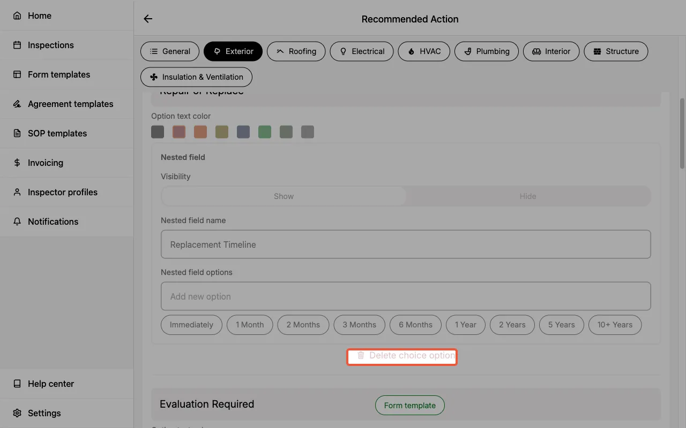
Task: Open Settings via the gear icon
Action: (16, 413)
